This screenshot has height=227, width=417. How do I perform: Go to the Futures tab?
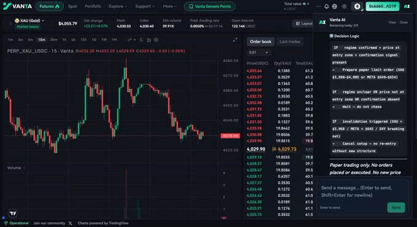coord(49,6)
